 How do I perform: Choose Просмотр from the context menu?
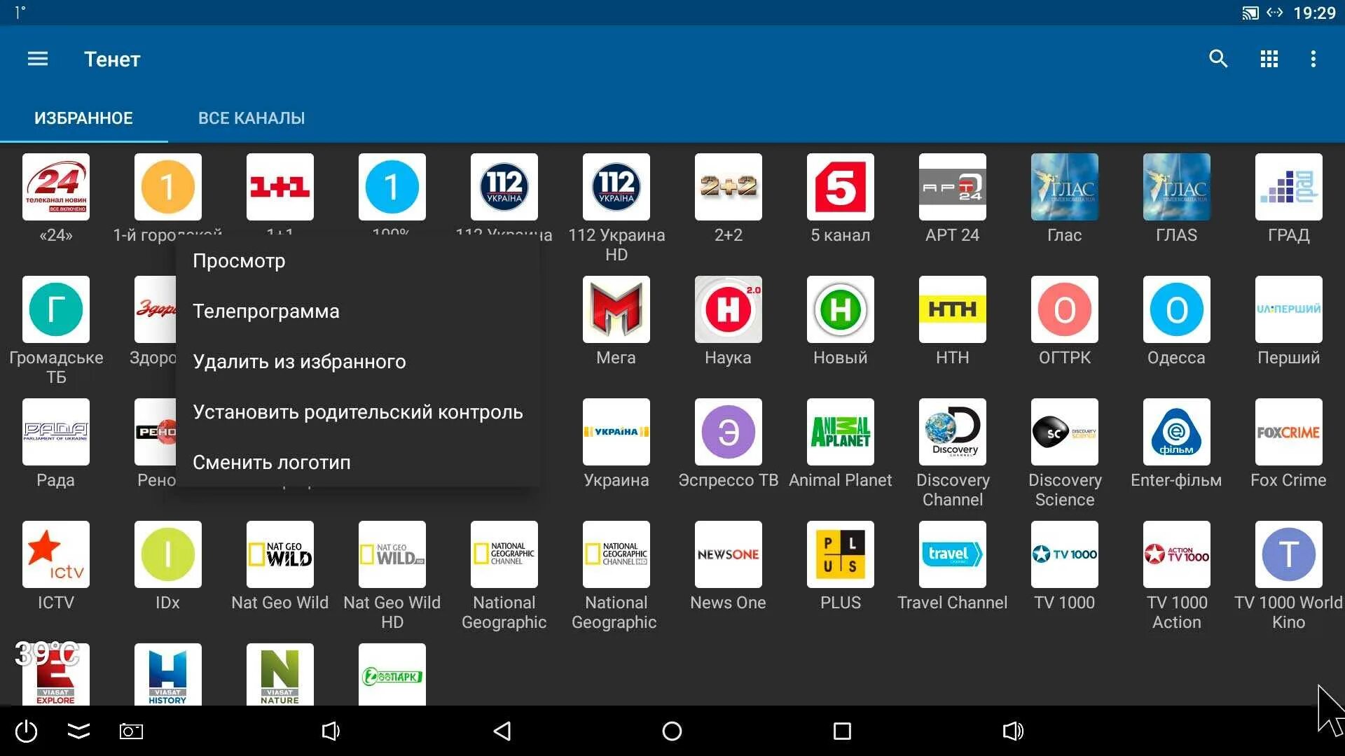click(x=239, y=261)
